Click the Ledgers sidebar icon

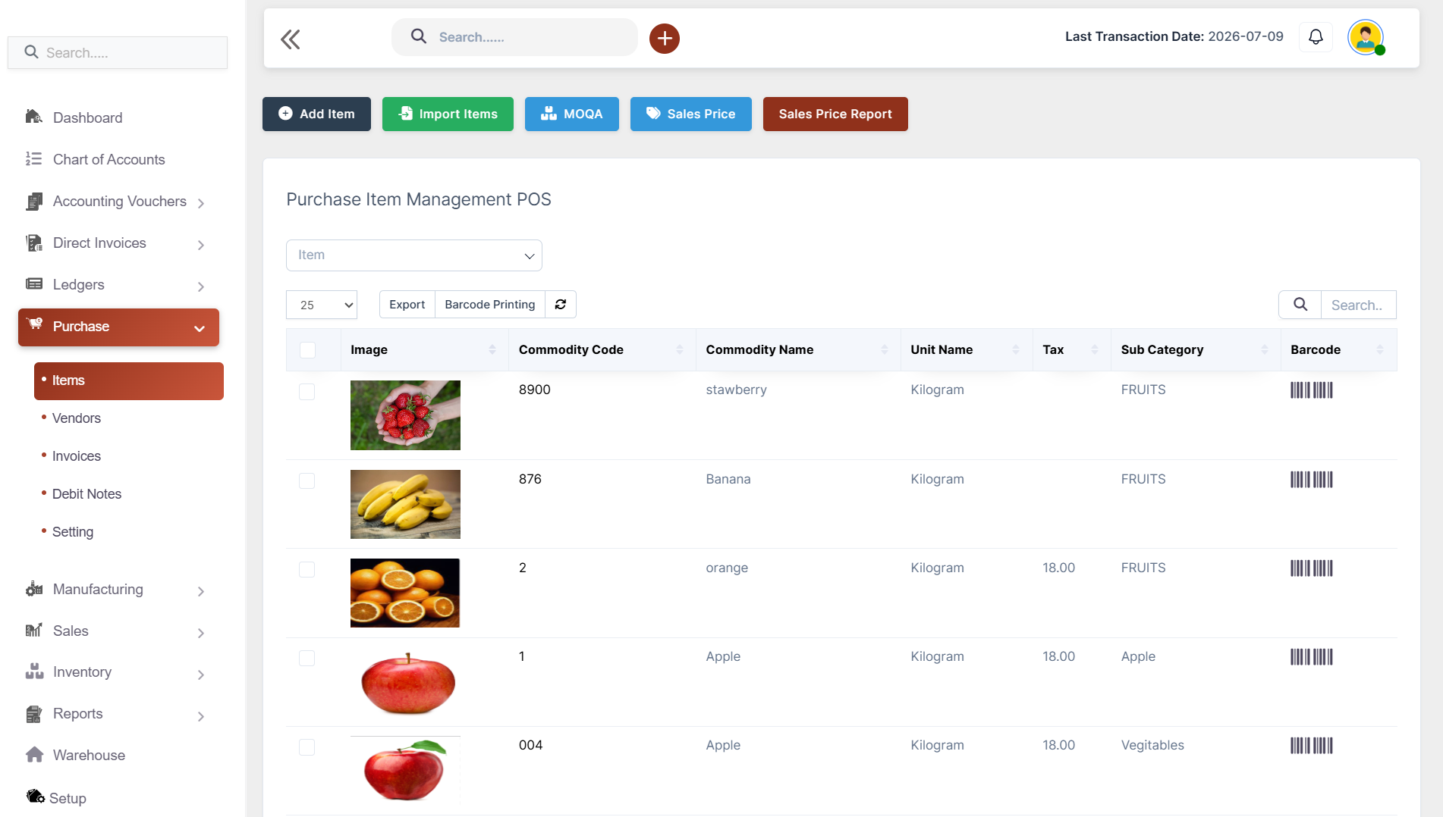34,283
